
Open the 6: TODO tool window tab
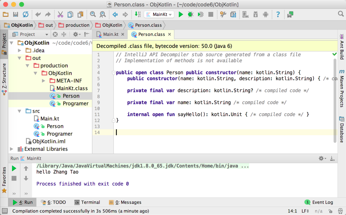tap(53, 202)
